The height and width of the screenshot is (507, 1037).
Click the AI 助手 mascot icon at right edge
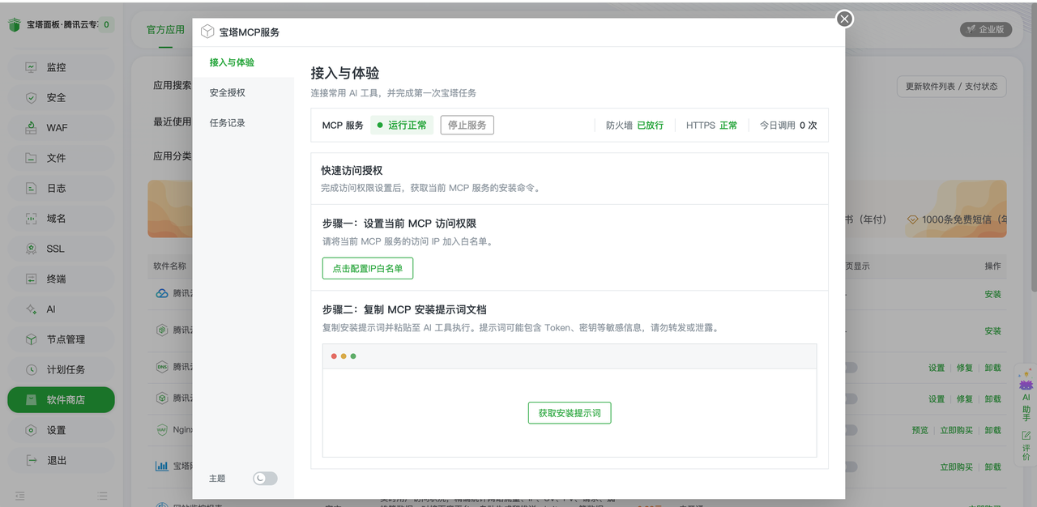click(x=1026, y=379)
